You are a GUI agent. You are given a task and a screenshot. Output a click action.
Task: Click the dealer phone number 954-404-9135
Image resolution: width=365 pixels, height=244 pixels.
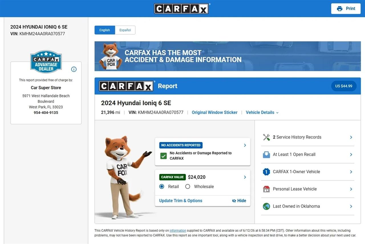pos(46,113)
